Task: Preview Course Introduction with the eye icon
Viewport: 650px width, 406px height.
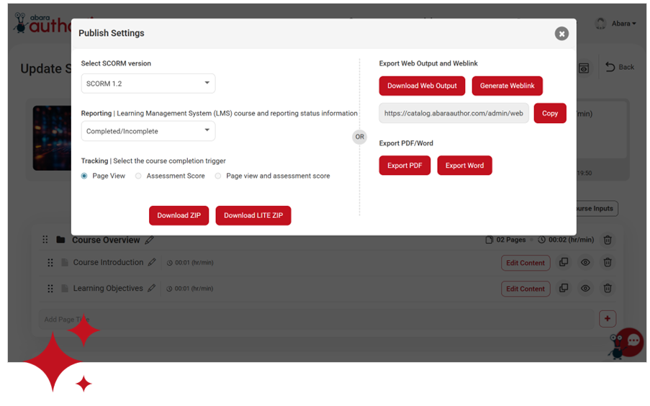Action: 585,263
